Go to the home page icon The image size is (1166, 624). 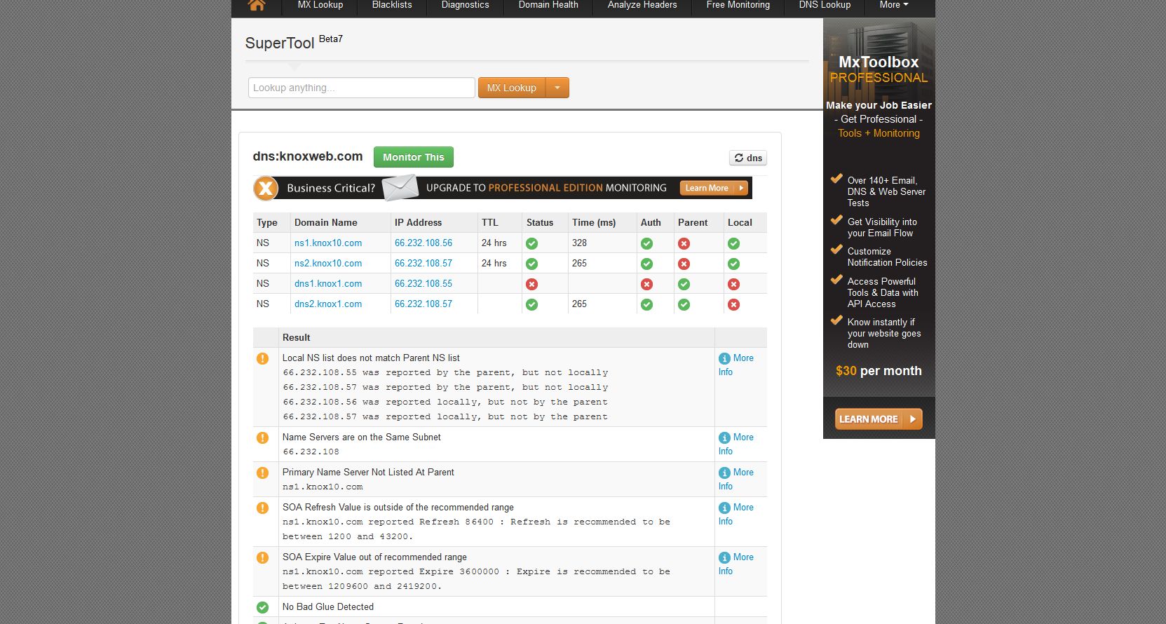tap(257, 6)
